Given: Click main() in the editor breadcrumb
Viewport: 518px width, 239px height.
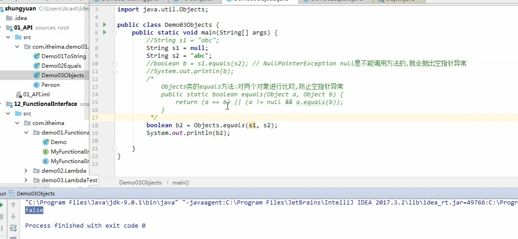Looking at the screenshot, I should coord(181,182).
